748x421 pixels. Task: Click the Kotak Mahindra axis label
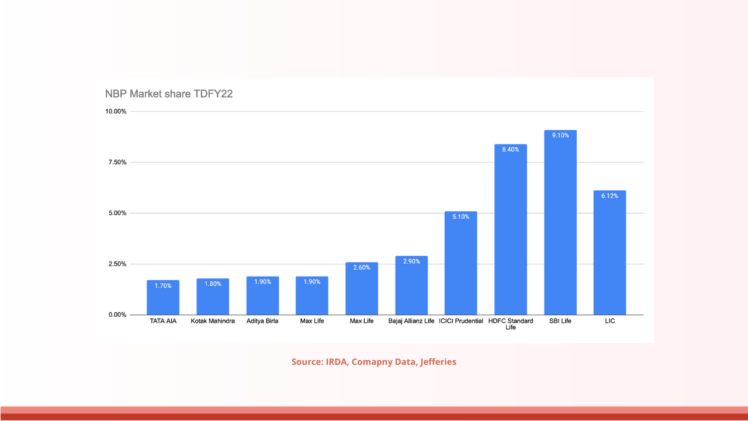point(213,321)
